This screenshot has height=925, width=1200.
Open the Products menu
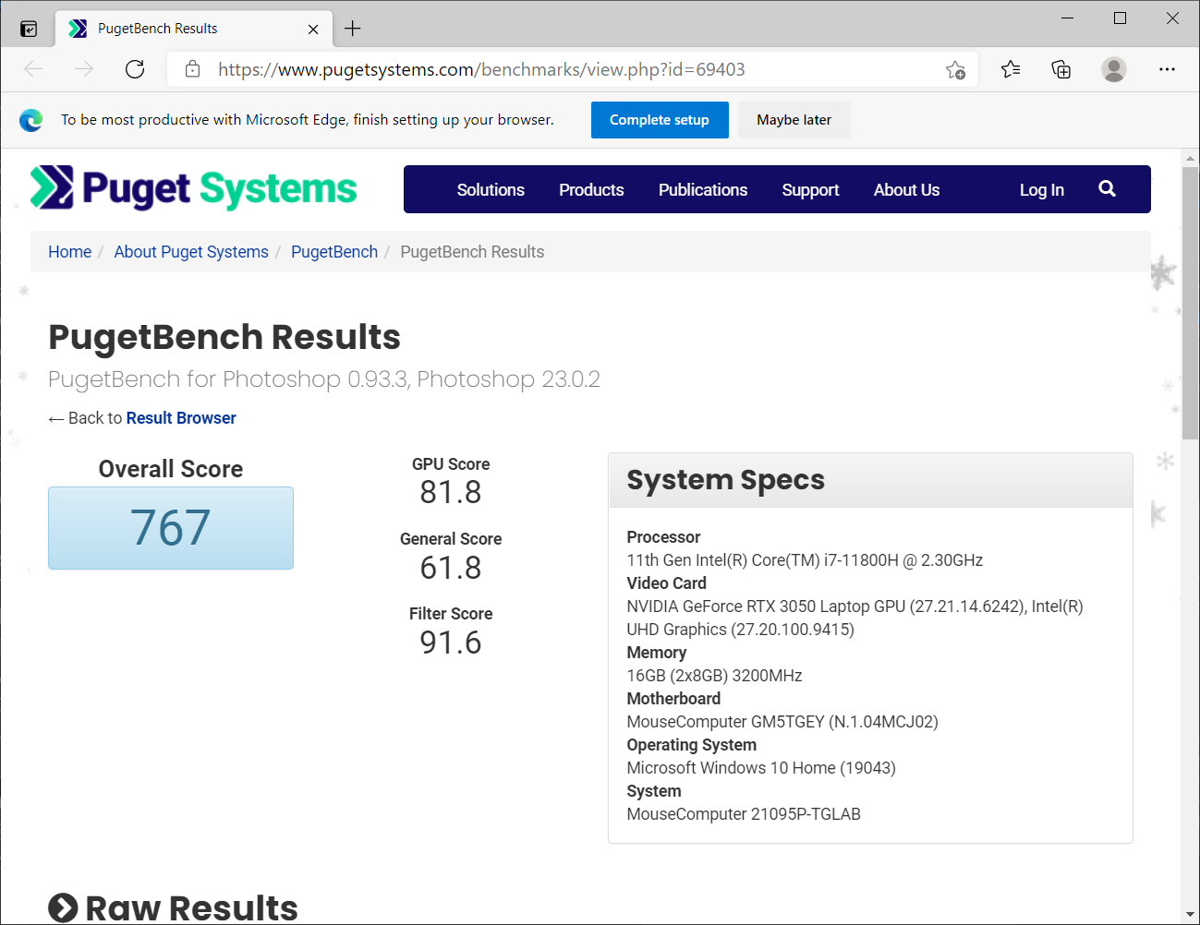(x=591, y=189)
